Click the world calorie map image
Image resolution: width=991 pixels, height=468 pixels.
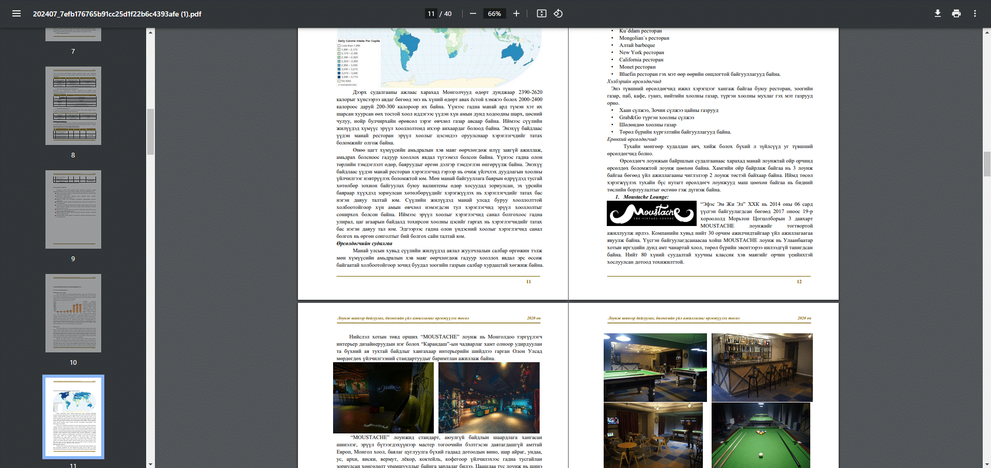(439, 58)
